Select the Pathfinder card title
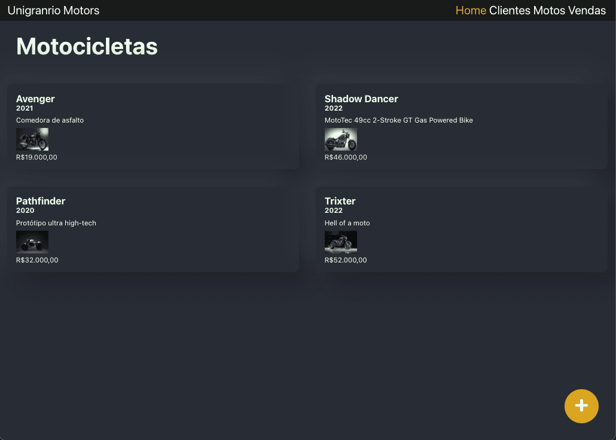Viewport: 616px width, 440px height. point(41,201)
